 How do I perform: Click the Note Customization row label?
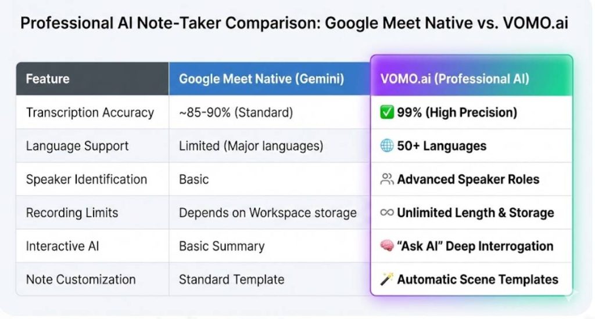pos(81,280)
